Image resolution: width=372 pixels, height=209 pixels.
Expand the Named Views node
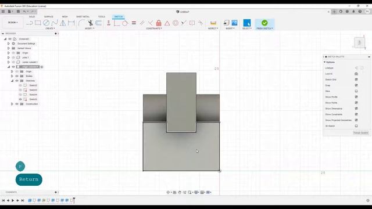pos(9,48)
